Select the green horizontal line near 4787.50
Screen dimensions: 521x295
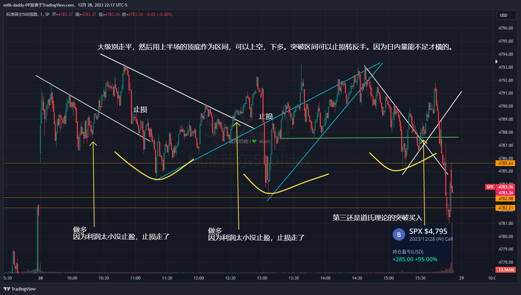point(345,138)
